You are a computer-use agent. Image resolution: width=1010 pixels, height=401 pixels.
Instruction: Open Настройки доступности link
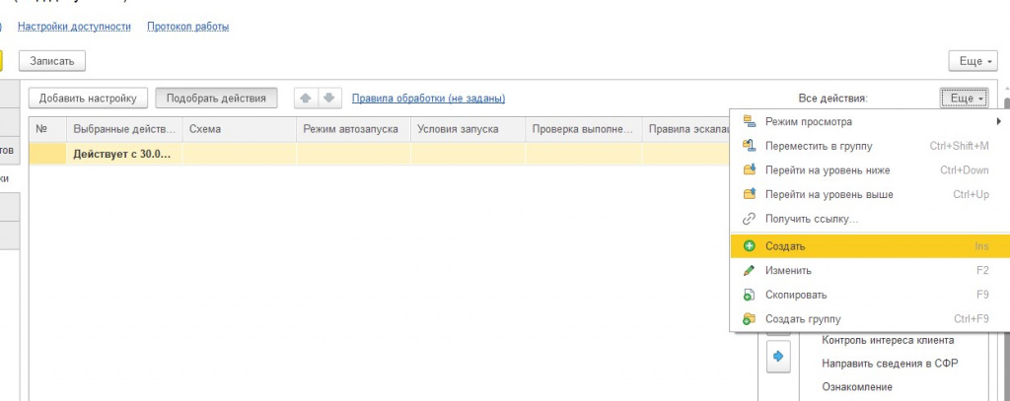(x=74, y=27)
